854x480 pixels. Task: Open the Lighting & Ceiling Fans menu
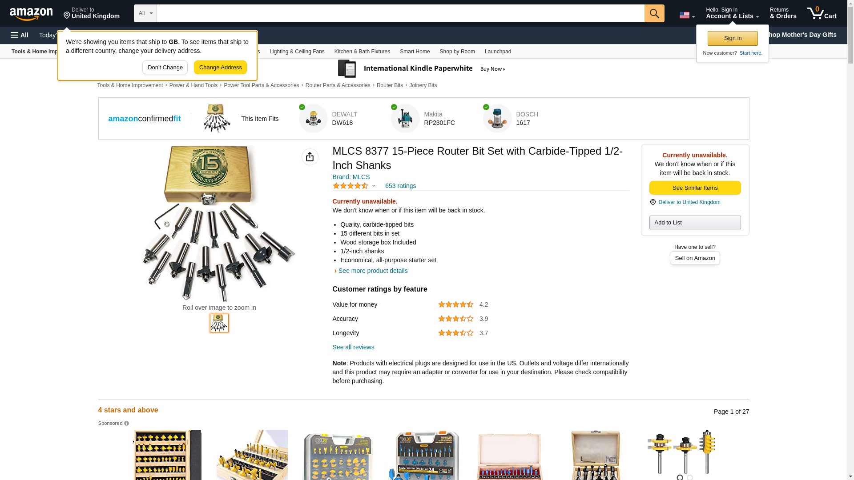(297, 52)
